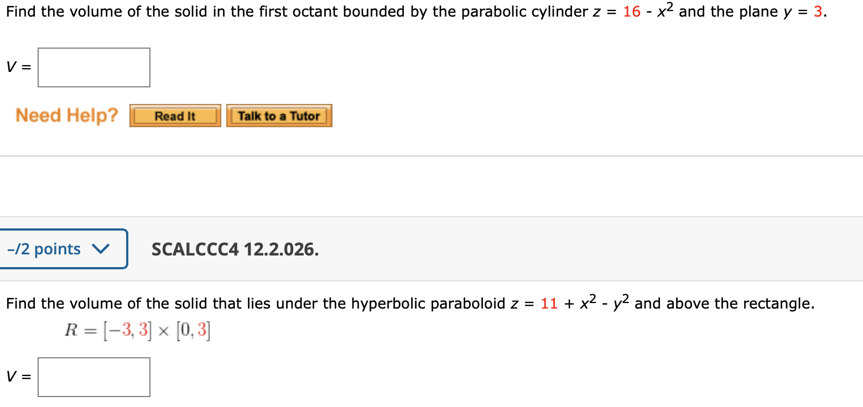Click inside the top empty answer box
The image size is (863, 407).
(x=93, y=67)
